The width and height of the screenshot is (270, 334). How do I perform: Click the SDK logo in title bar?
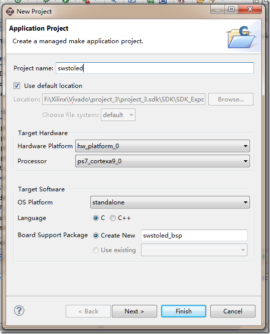click(10, 12)
